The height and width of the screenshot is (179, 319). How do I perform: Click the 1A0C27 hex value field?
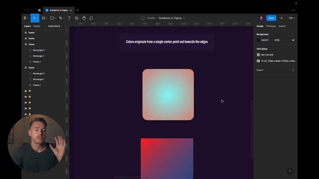click(265, 40)
